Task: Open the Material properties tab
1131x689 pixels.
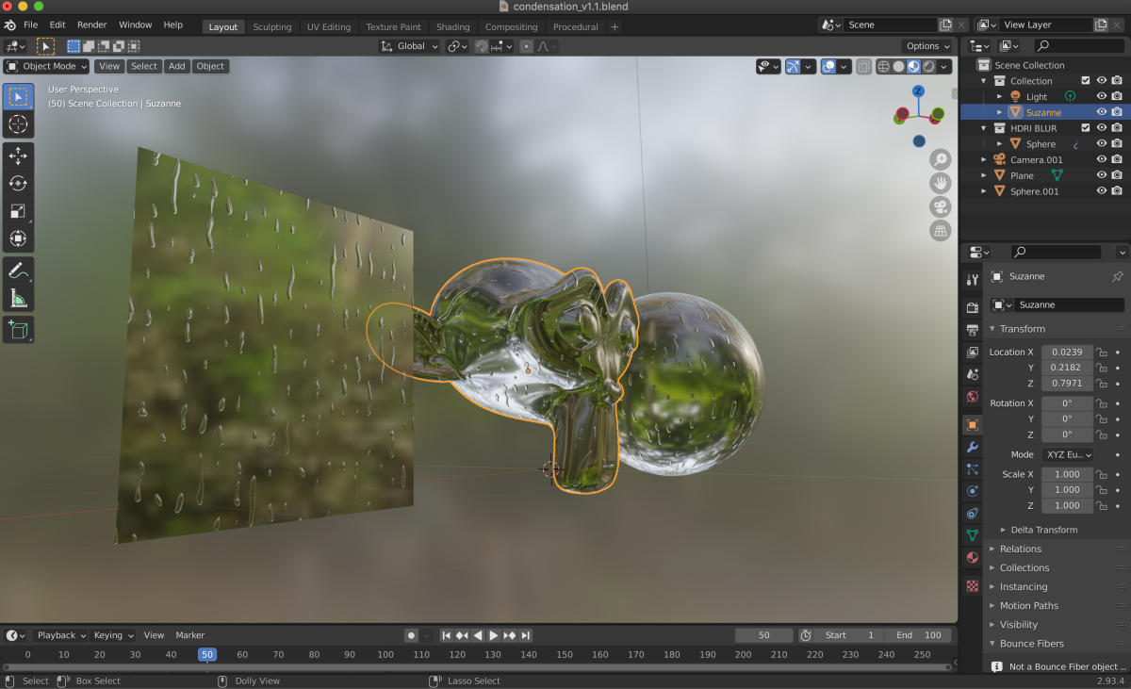Action: tap(973, 558)
